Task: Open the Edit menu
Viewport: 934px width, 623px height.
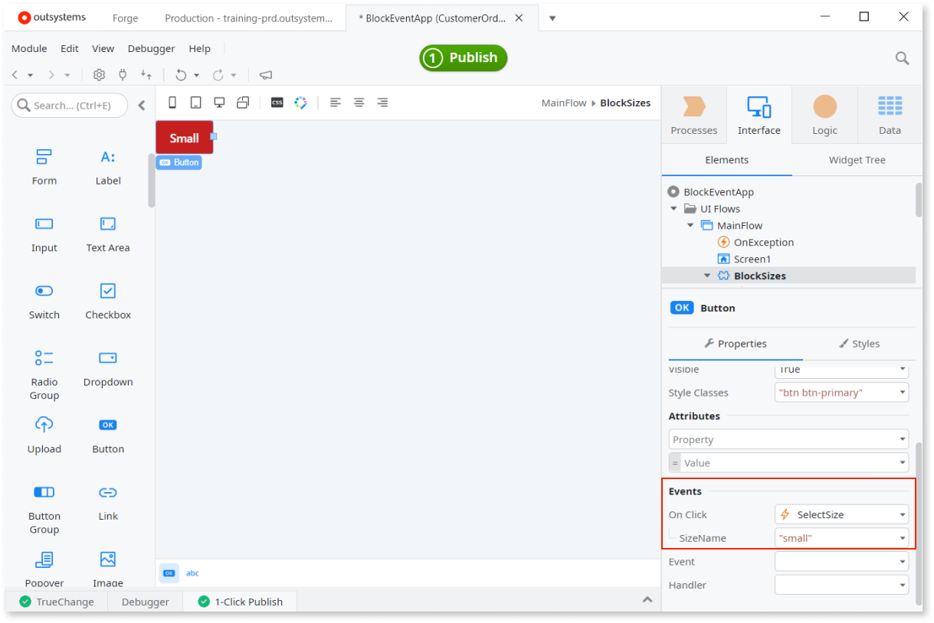Action: coord(70,48)
